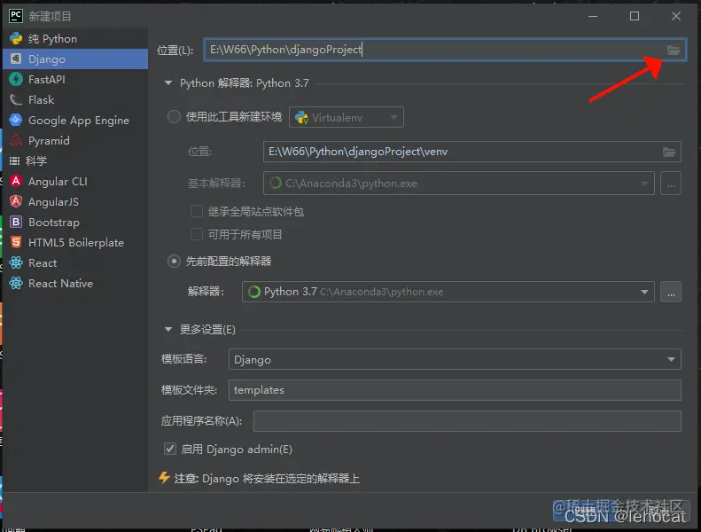Close the 新建项目 dialog
The height and width of the screenshot is (532, 701).
coord(675,16)
